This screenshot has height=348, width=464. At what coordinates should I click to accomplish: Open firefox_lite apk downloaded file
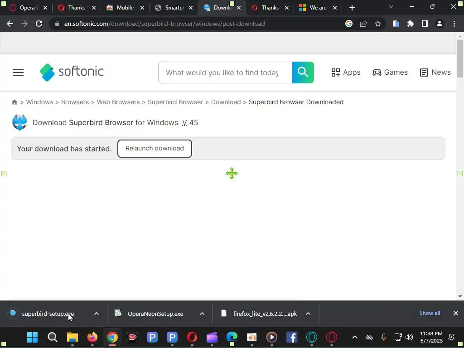(259, 314)
